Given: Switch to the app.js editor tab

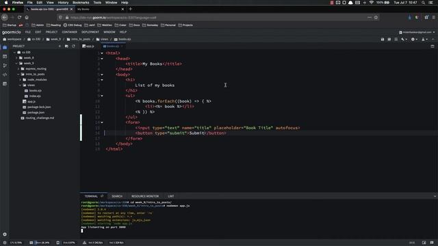Looking at the screenshot, I should coord(88,46).
